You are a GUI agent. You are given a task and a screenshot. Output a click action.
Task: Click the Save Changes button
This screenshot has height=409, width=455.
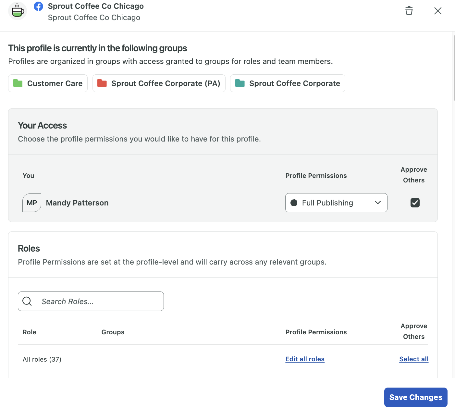[x=416, y=397]
